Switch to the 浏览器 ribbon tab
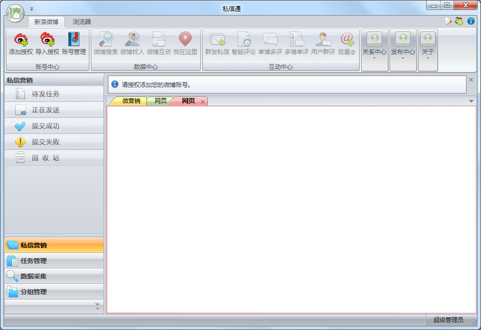 point(82,22)
